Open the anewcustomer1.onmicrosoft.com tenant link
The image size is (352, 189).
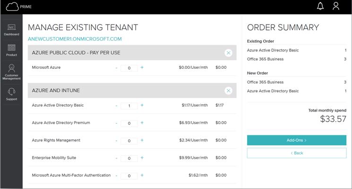click(x=75, y=39)
